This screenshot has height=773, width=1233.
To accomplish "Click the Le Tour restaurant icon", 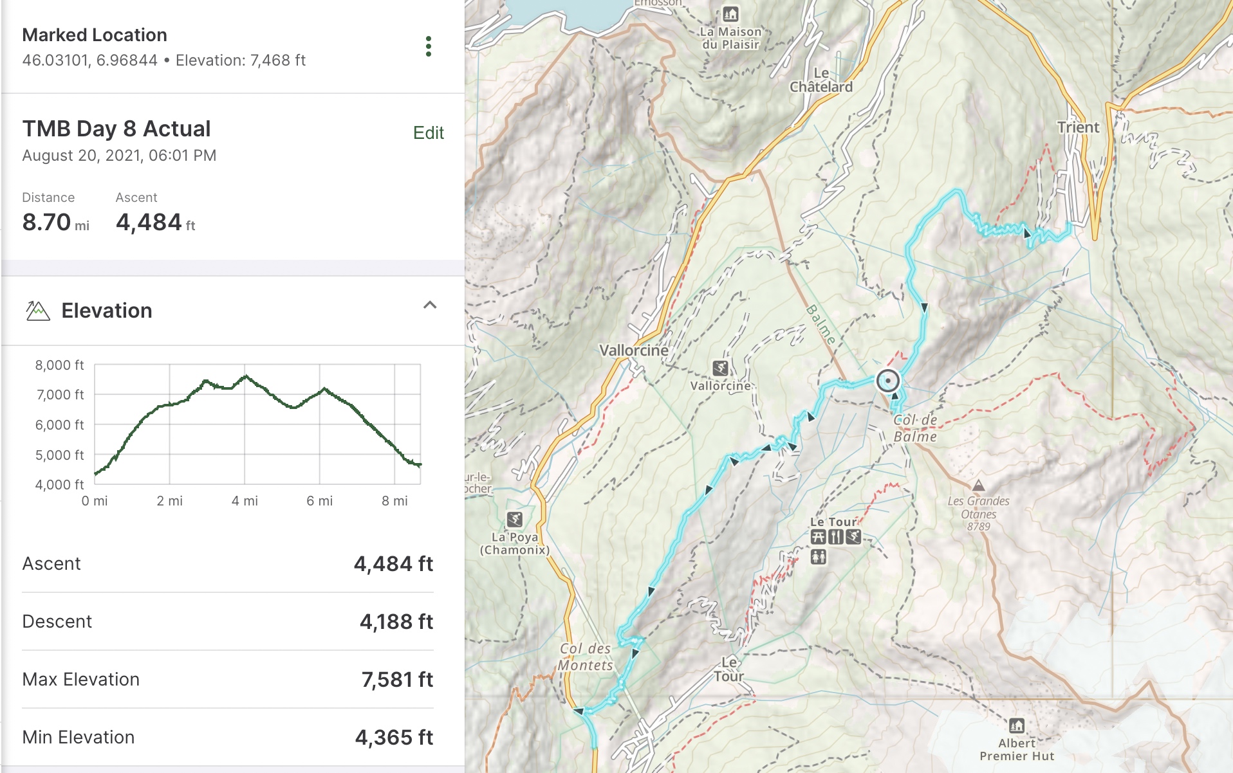I will coord(835,538).
